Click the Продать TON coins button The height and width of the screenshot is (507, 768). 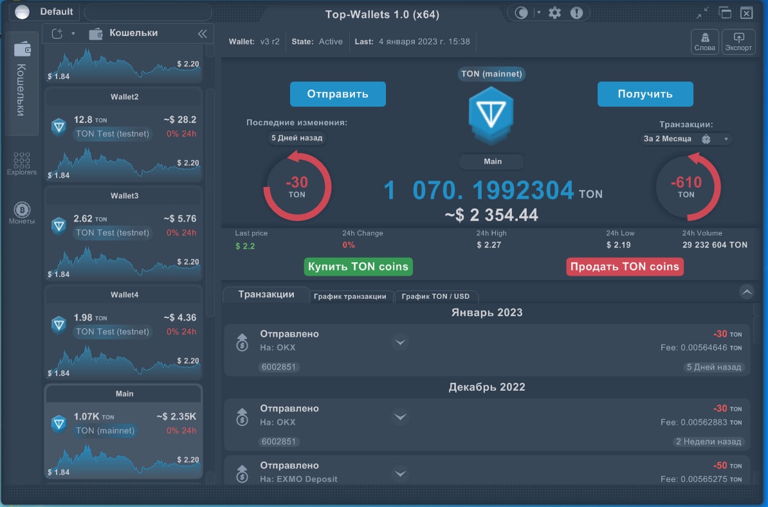tap(625, 267)
